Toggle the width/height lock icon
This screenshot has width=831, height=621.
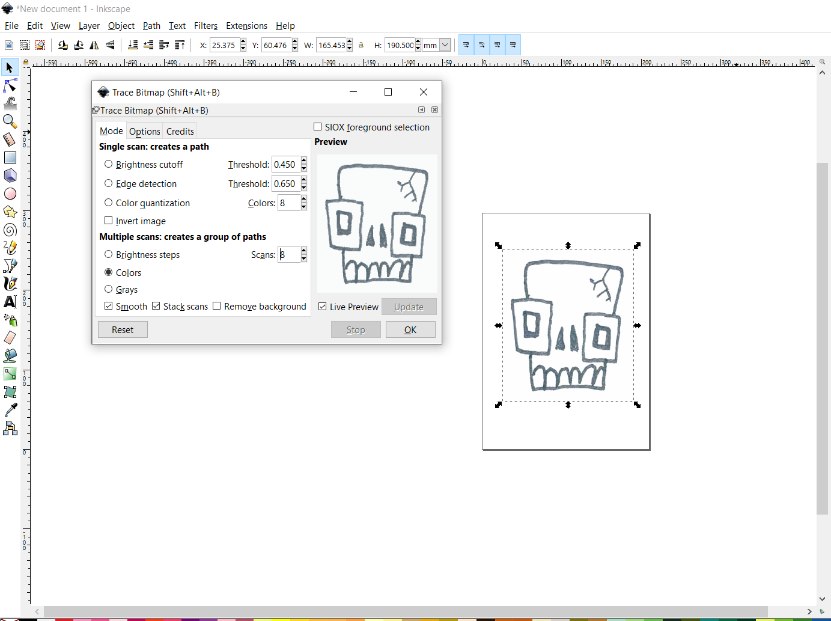pyautogui.click(x=361, y=45)
